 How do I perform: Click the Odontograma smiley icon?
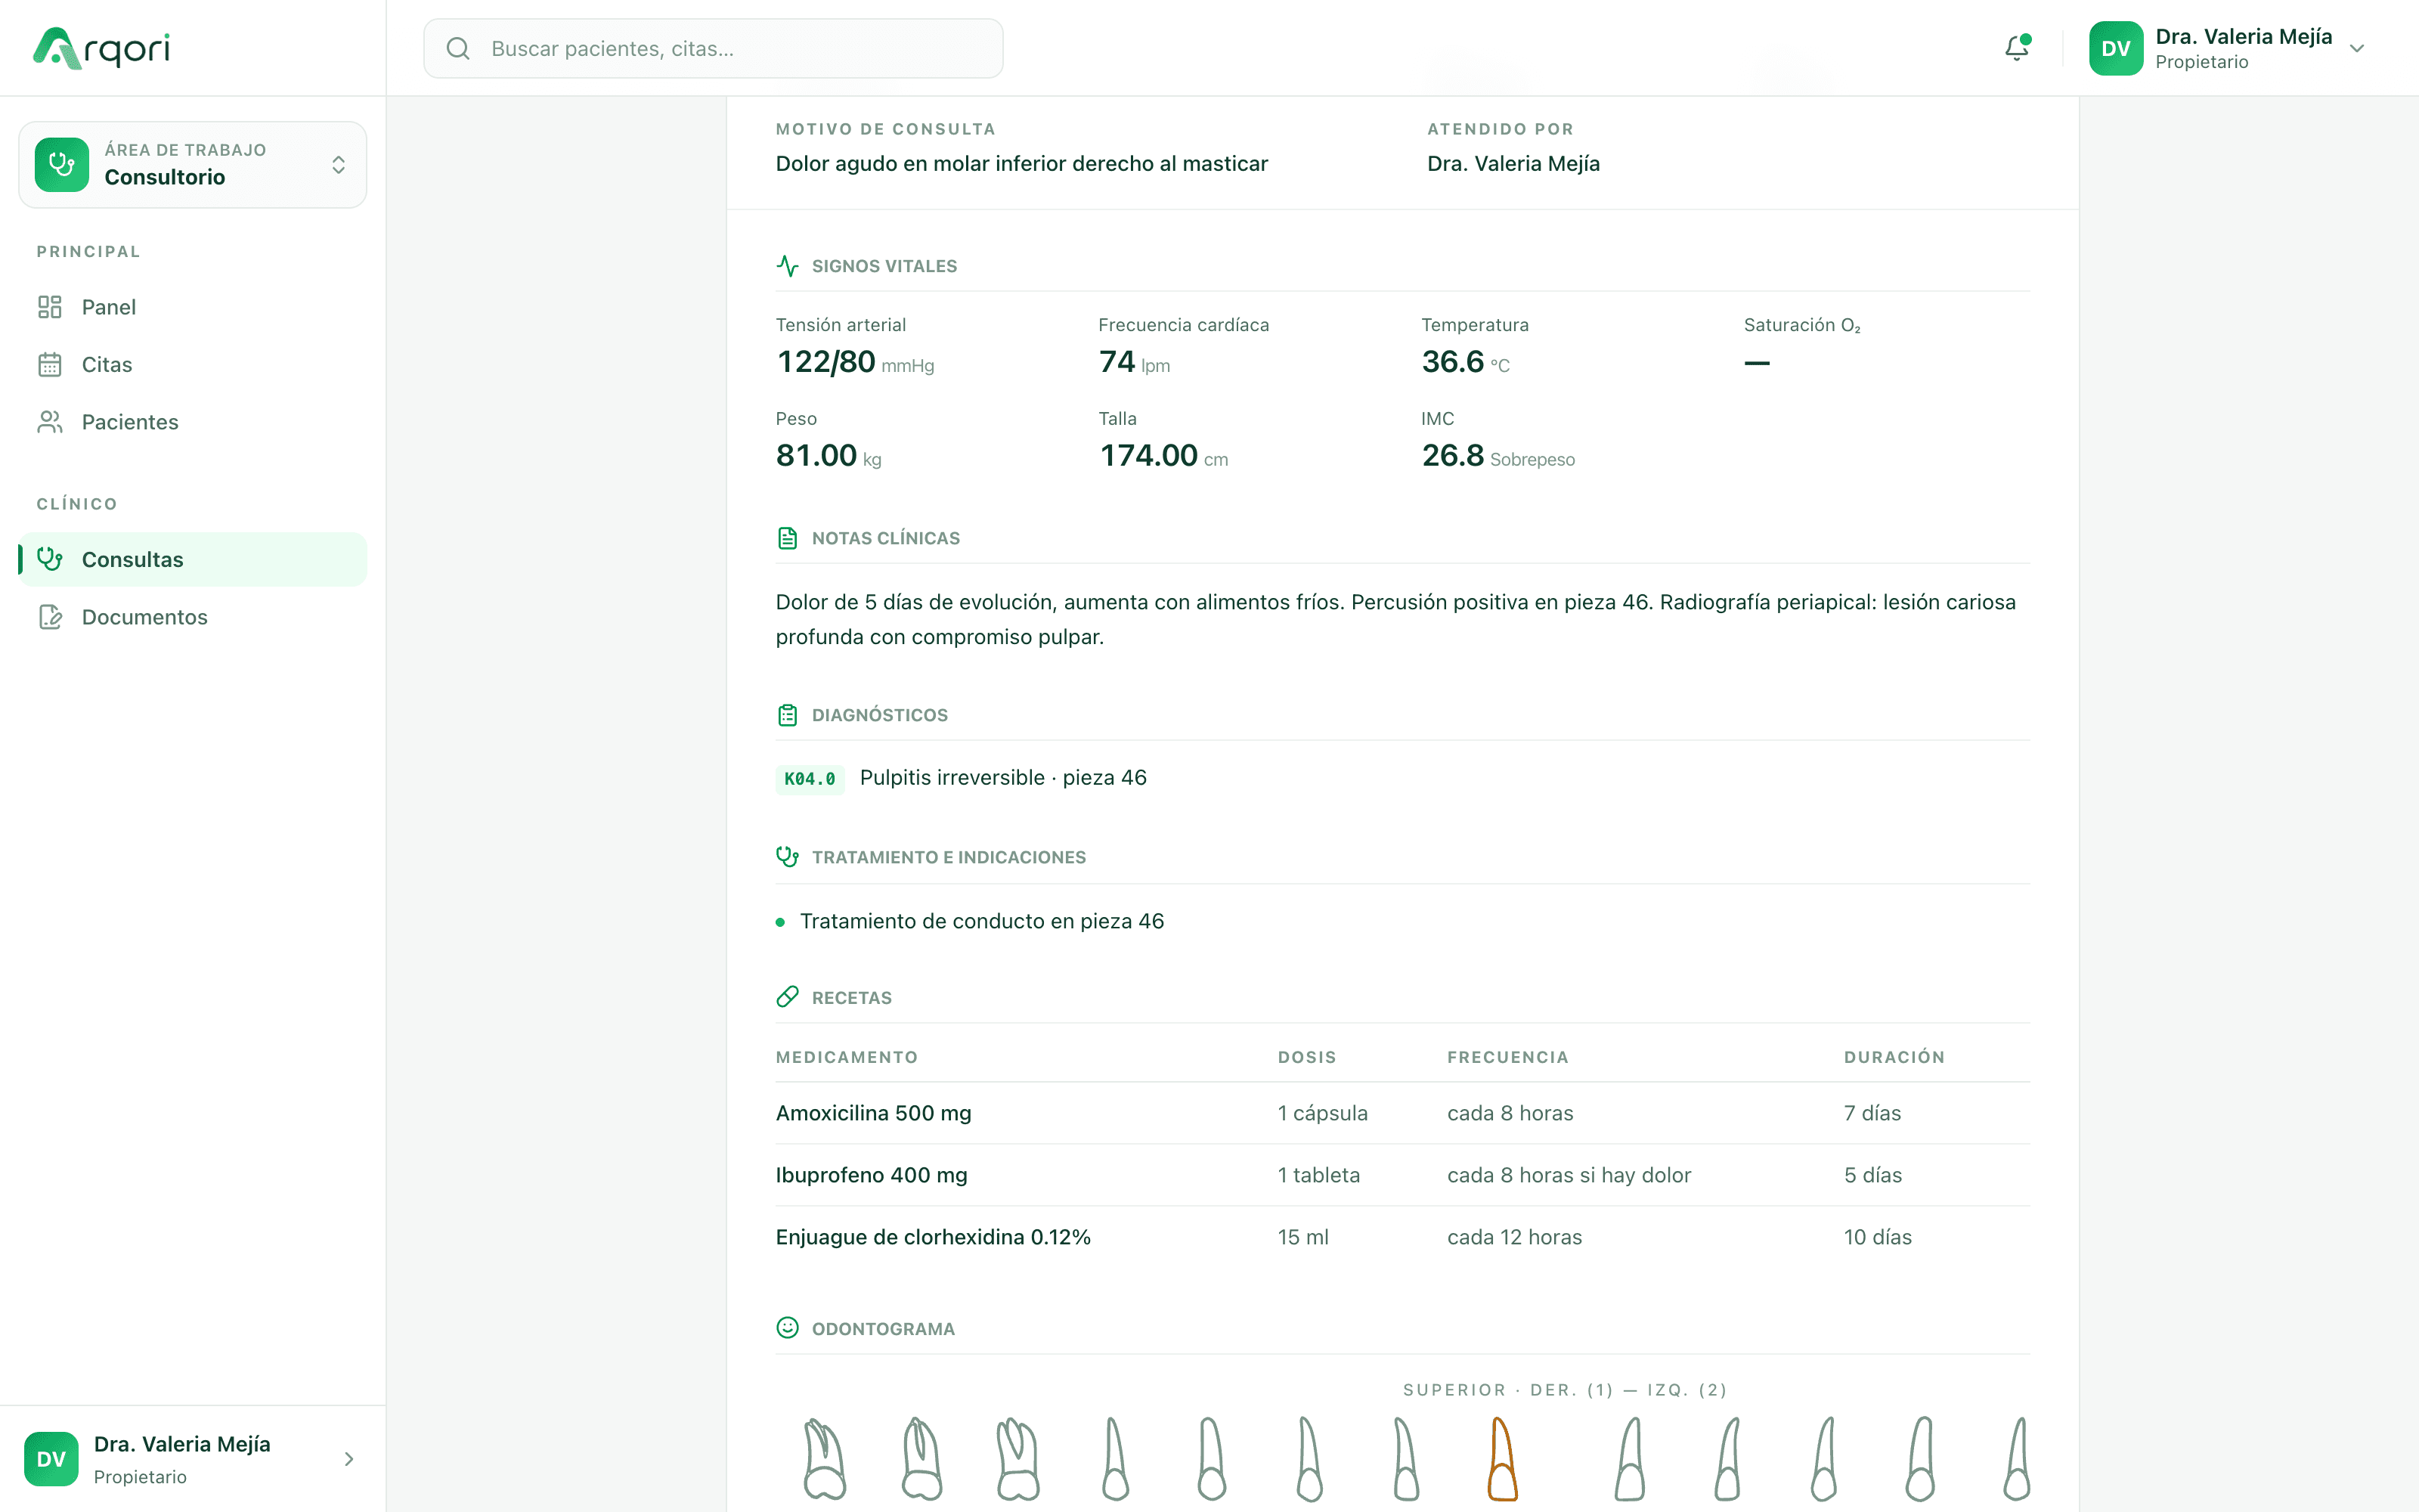(x=788, y=1328)
